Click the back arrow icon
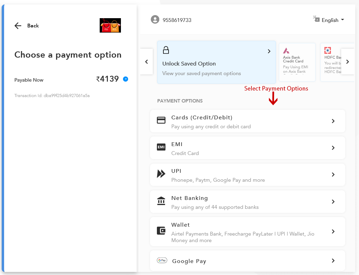This screenshot has width=359, height=275. click(18, 26)
